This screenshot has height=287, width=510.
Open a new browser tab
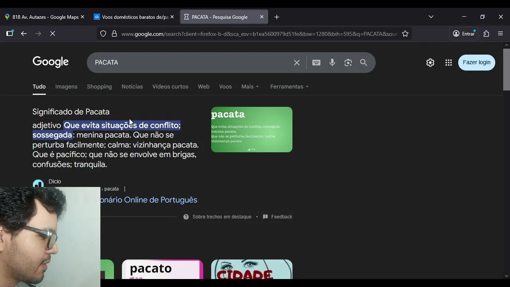277,17
